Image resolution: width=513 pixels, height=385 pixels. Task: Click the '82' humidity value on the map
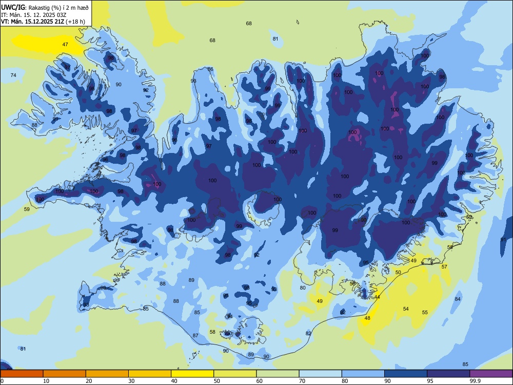[308, 333]
